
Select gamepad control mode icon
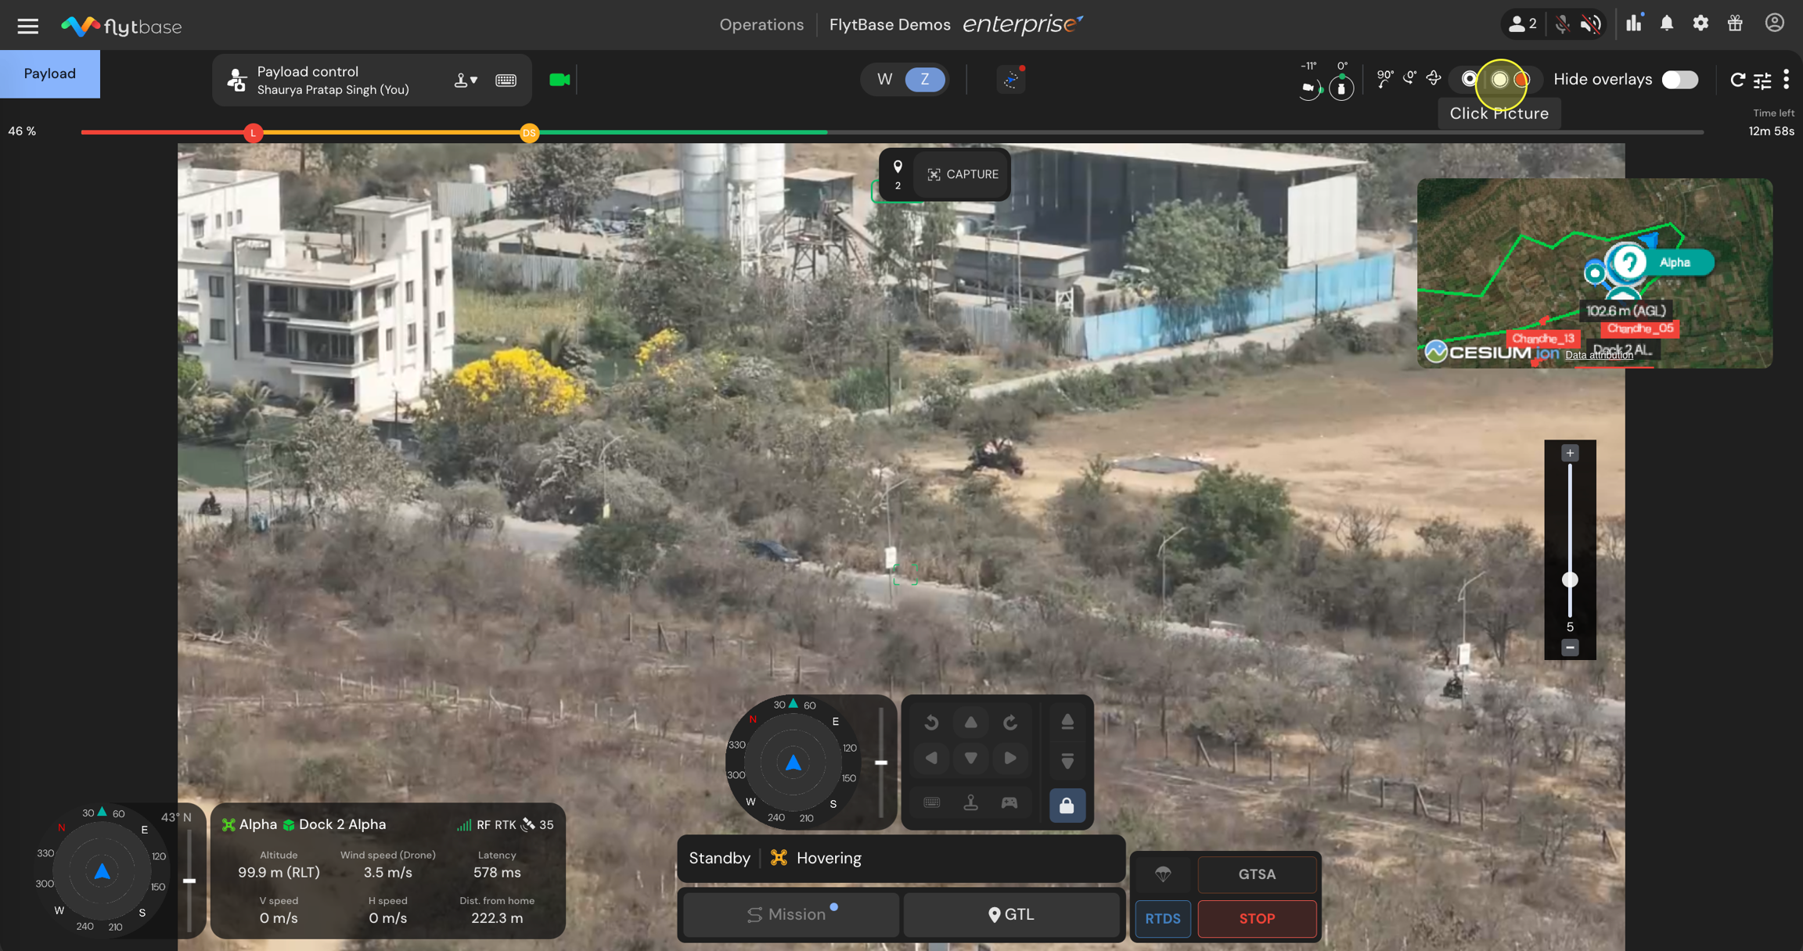click(1009, 803)
